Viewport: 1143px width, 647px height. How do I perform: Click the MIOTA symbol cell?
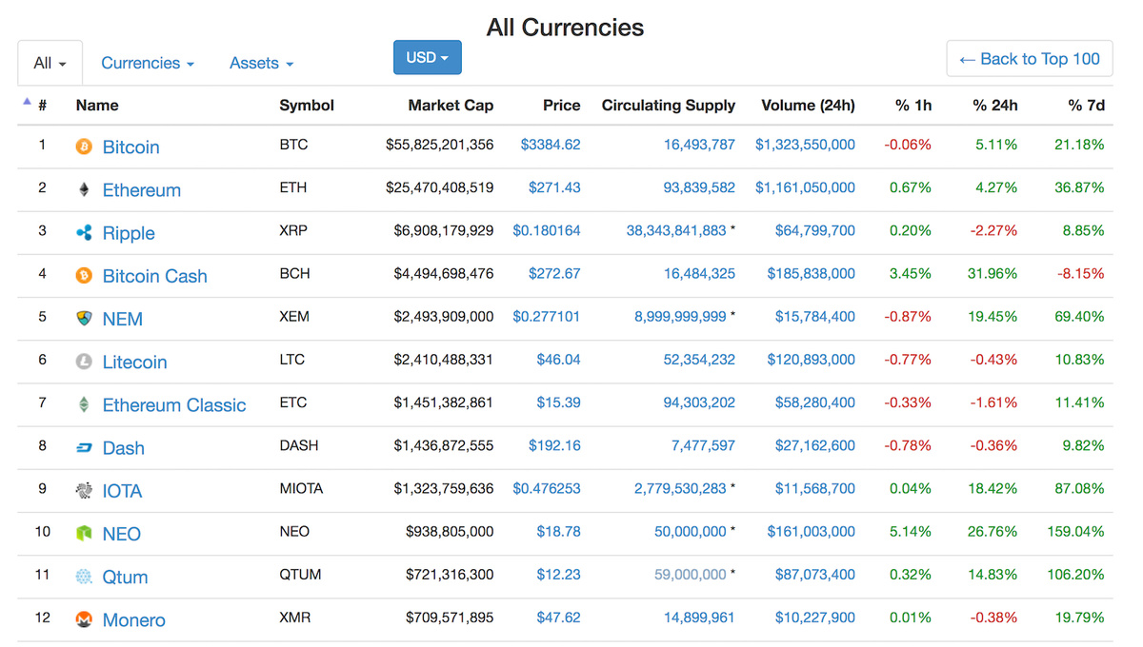301,488
